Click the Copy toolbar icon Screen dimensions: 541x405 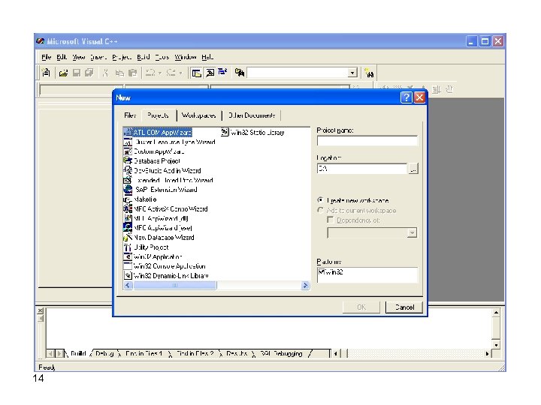[119, 73]
